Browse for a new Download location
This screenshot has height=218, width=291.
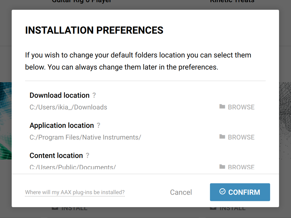coord(237,107)
